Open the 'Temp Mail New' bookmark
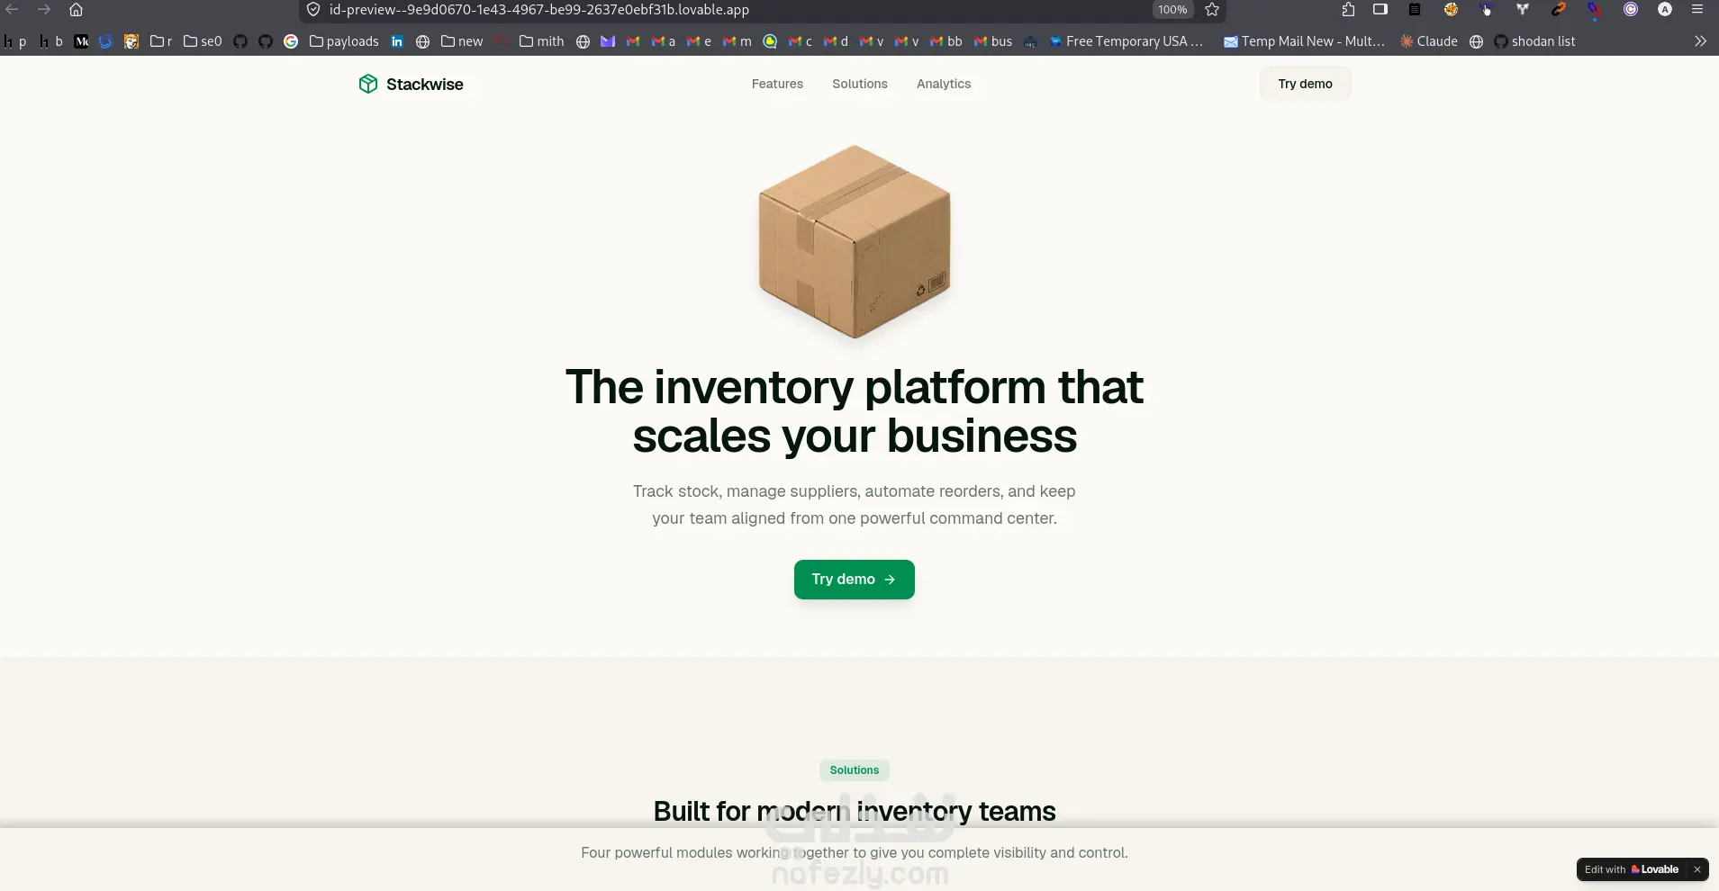Viewport: 1719px width, 891px height. 1304,41
